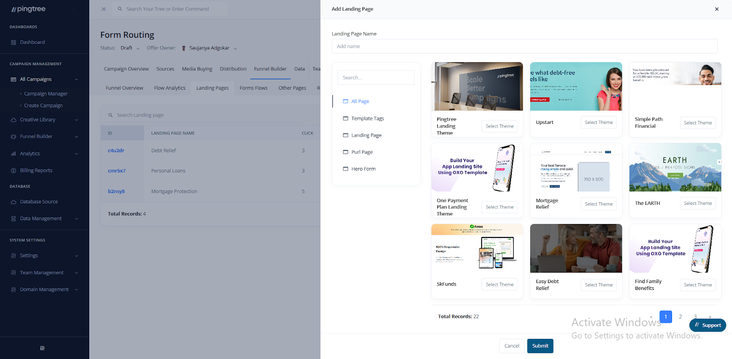The image size is (732, 359).
Task: Expand the Analytics chevron
Action: 76,154
